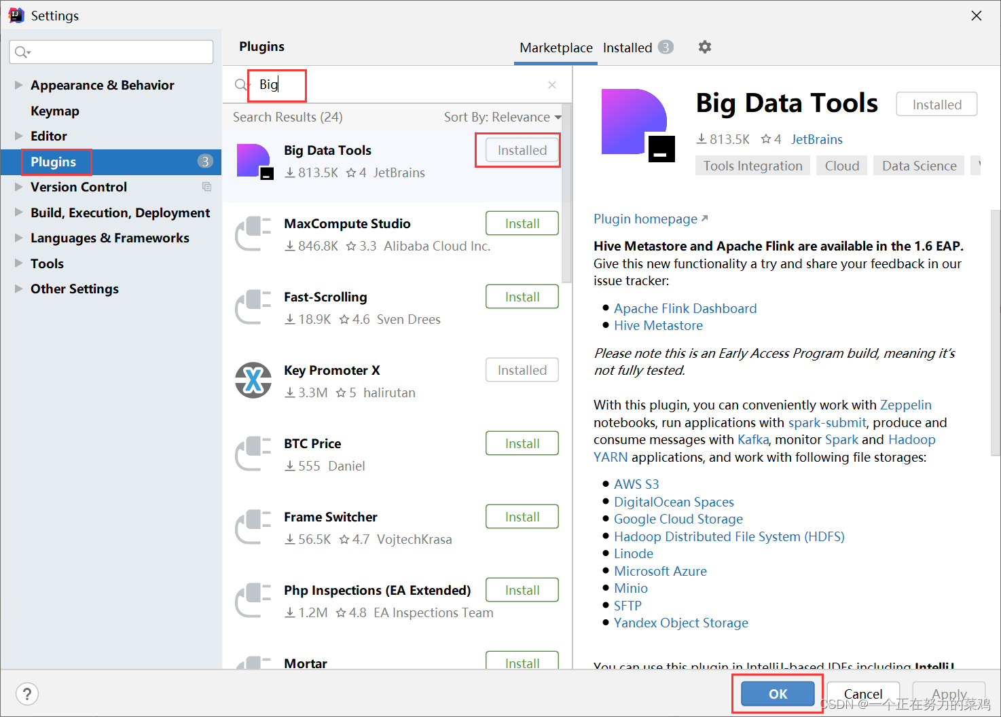This screenshot has width=1001, height=717.
Task: Click Installed button for Big Data Tools row
Action: point(522,150)
